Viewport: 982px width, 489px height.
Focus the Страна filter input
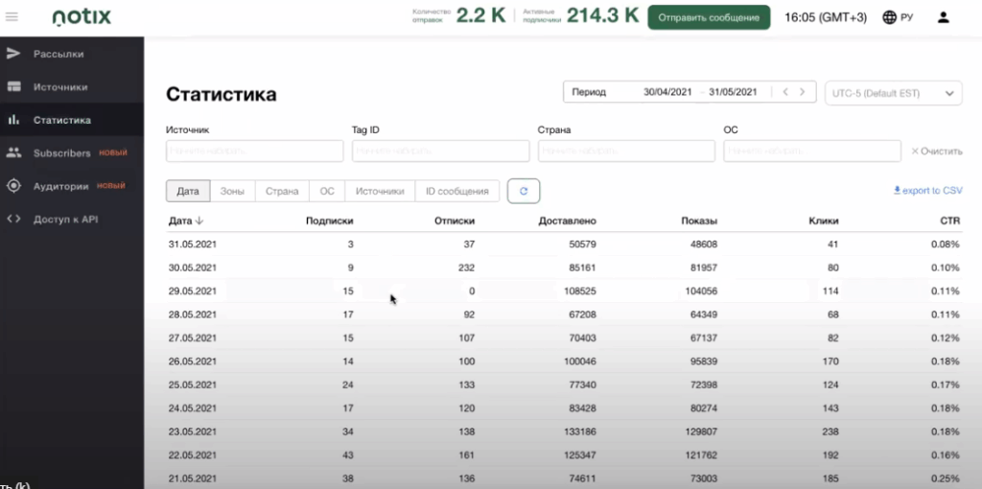tap(626, 151)
